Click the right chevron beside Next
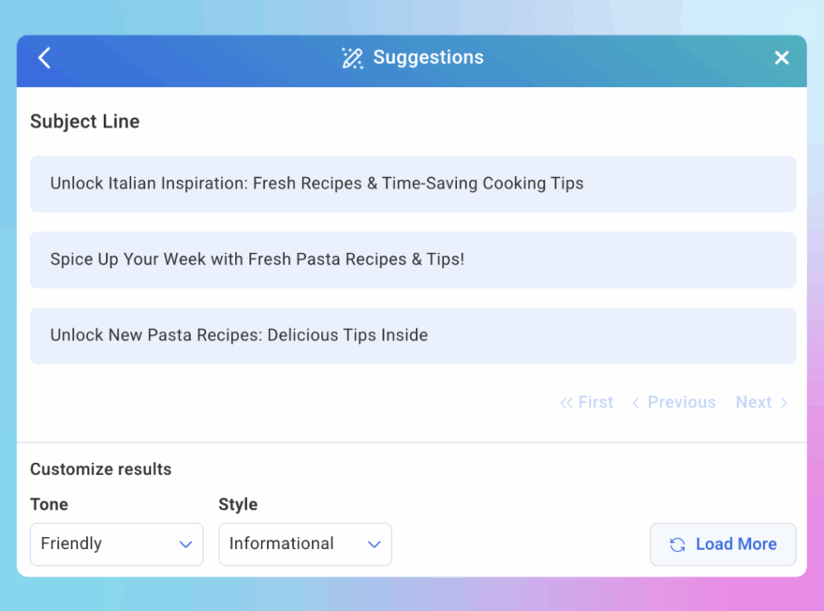The height and width of the screenshot is (611, 824). coord(783,403)
